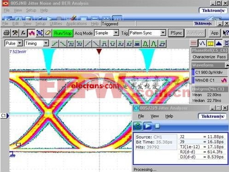Click the Characterize Pass button
The height and width of the screenshot is (172, 229).
[209, 57]
